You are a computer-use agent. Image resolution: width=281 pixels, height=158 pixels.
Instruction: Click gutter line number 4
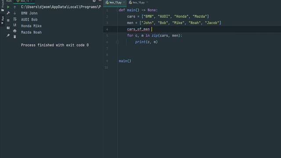107,29
